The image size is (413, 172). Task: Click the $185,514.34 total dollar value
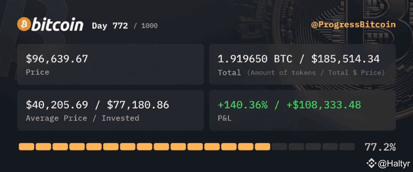tap(345, 59)
